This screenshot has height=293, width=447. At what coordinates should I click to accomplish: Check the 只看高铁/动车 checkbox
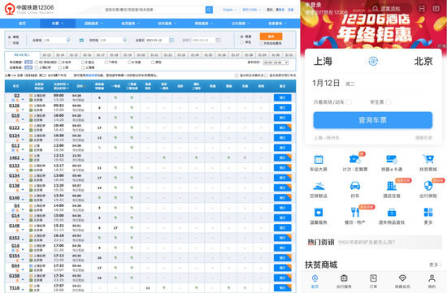pyautogui.click(x=349, y=102)
